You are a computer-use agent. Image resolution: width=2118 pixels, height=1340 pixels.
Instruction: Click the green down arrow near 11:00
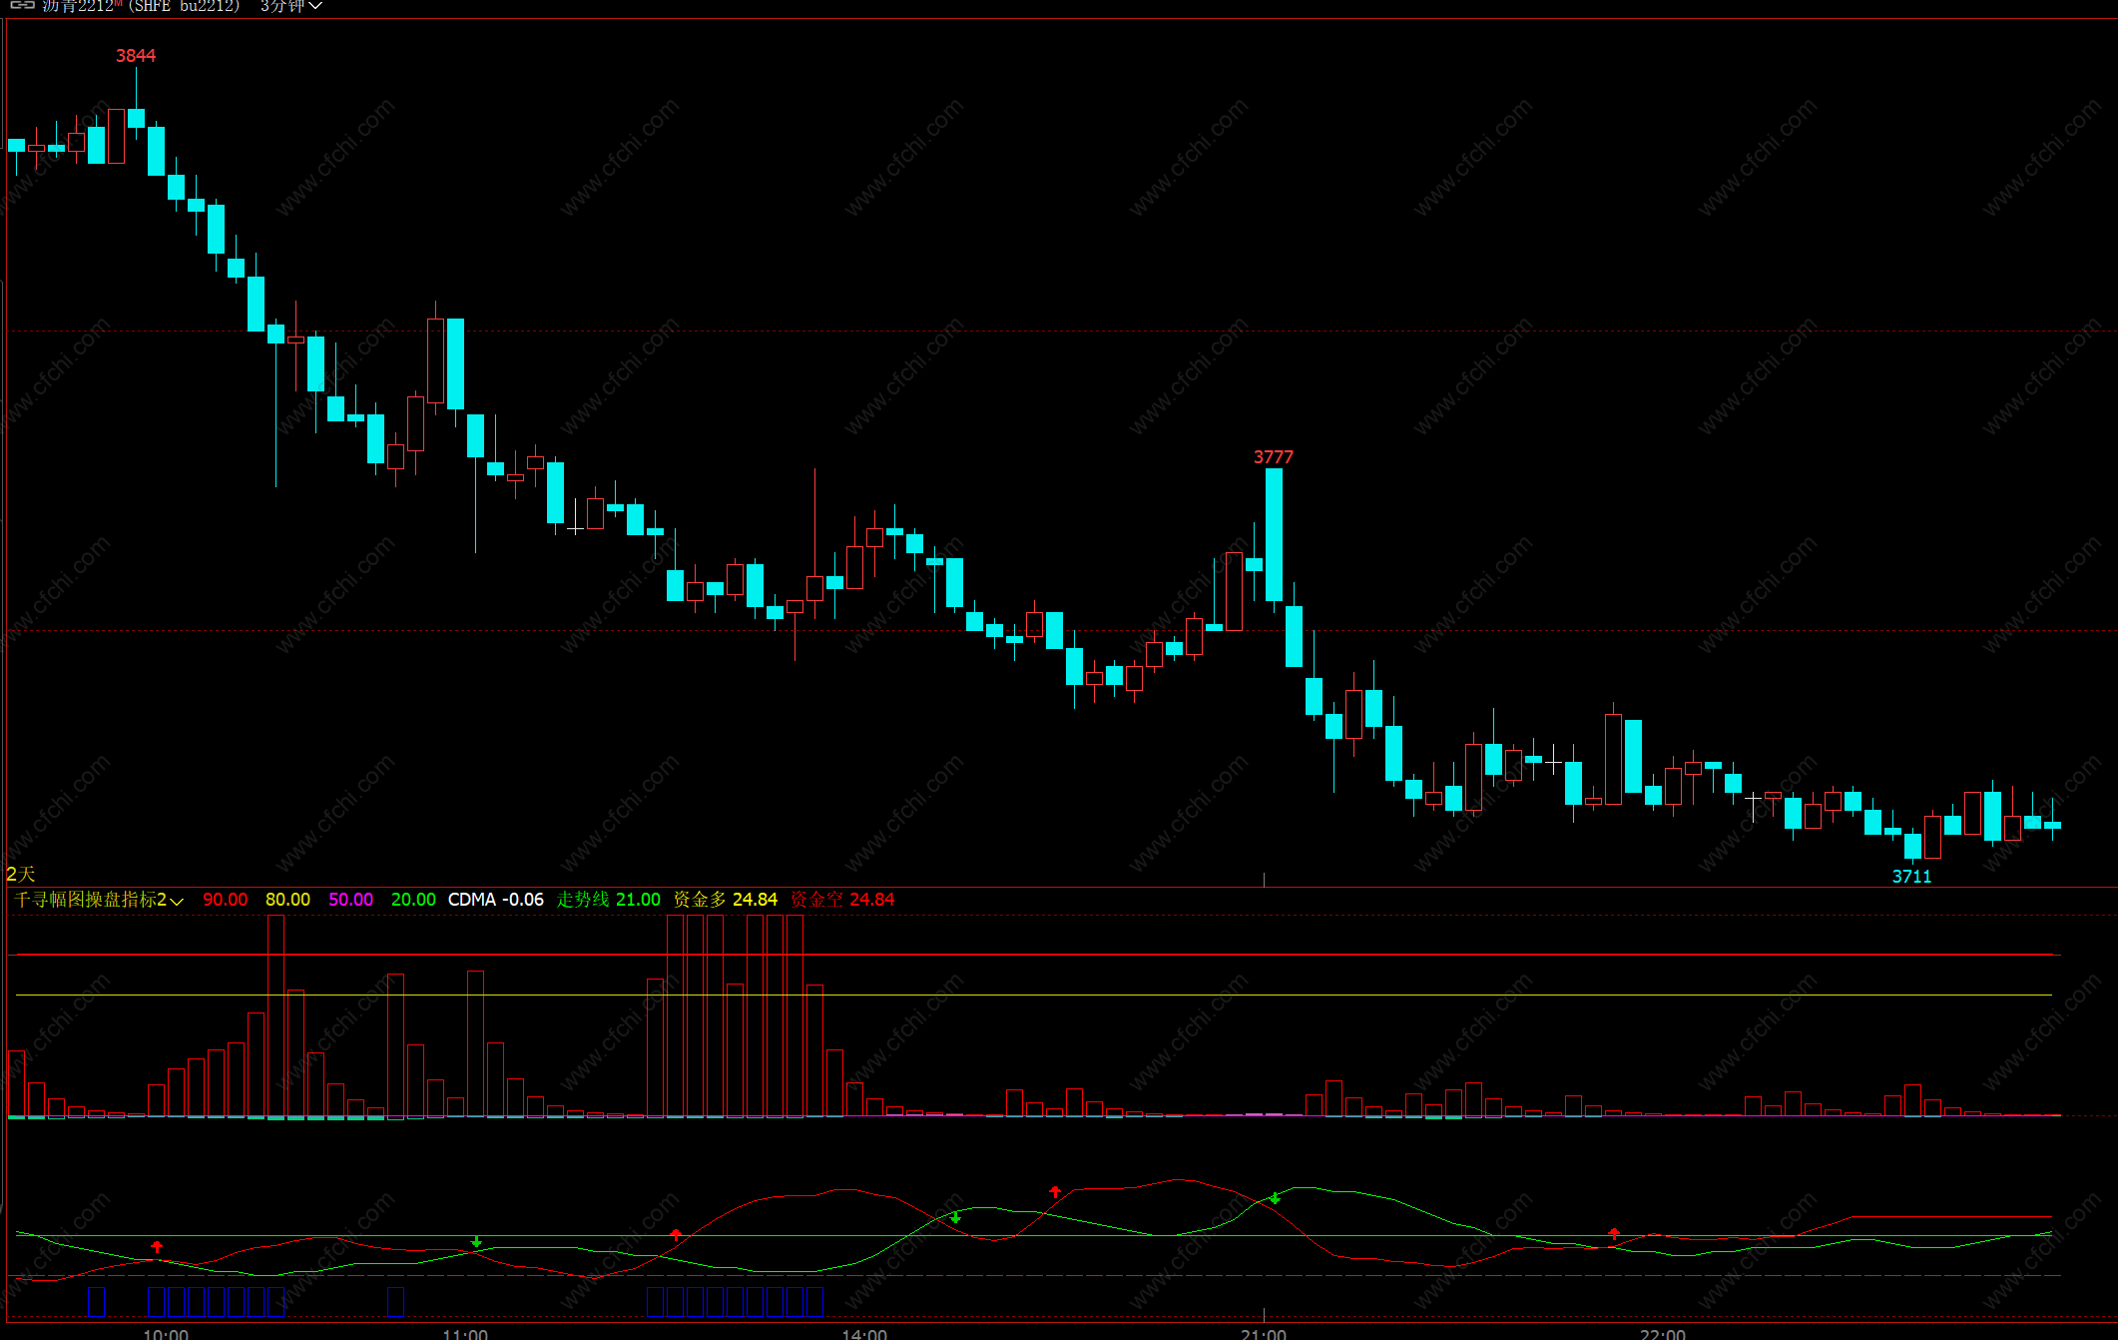point(476,1242)
